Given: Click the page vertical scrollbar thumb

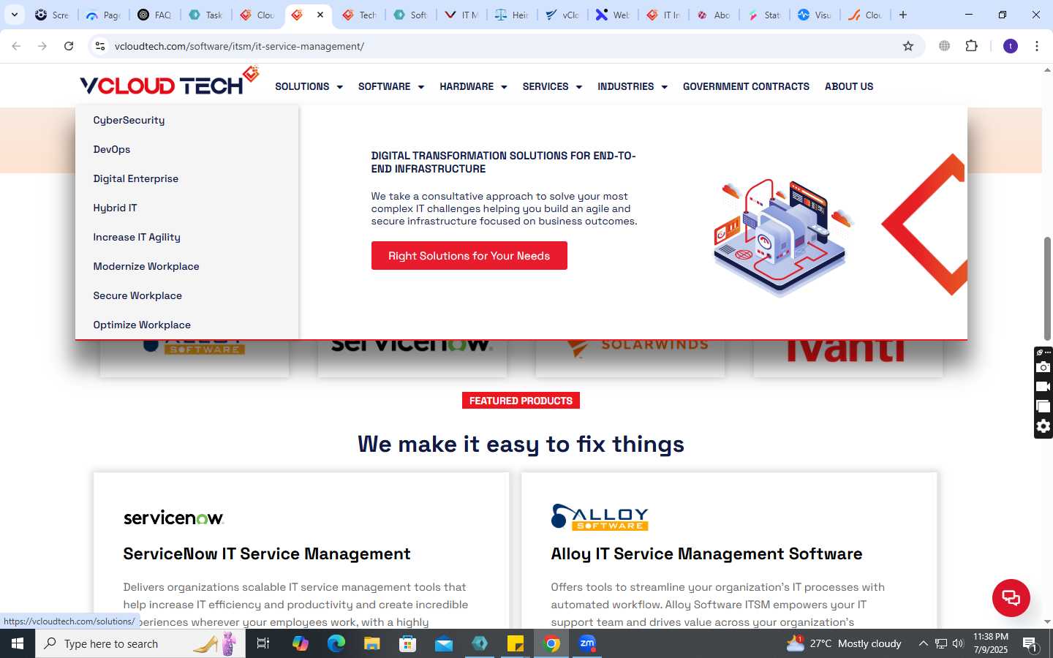Looking at the screenshot, I should (1047, 289).
